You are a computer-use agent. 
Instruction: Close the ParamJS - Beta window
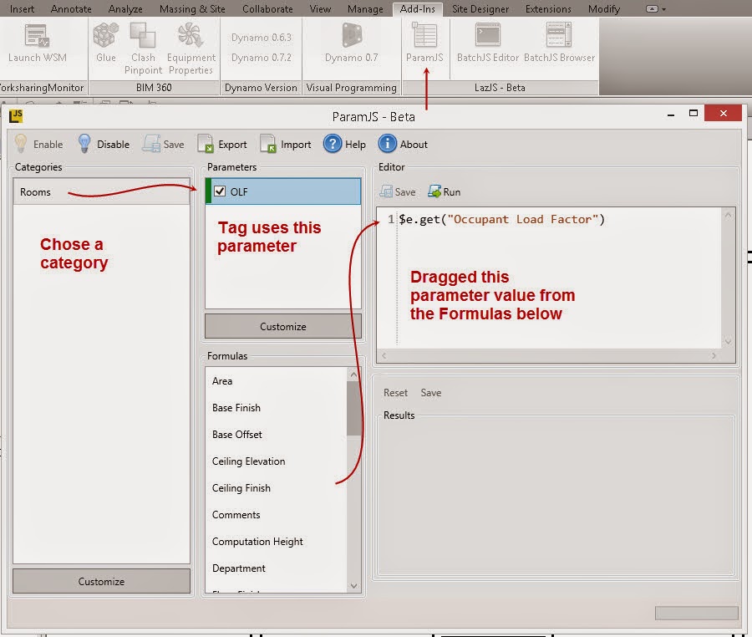pos(724,113)
